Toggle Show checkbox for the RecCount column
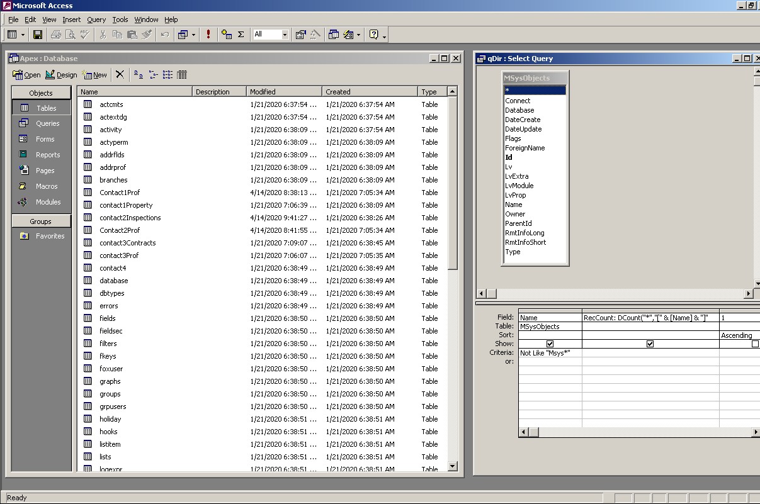 pos(650,344)
